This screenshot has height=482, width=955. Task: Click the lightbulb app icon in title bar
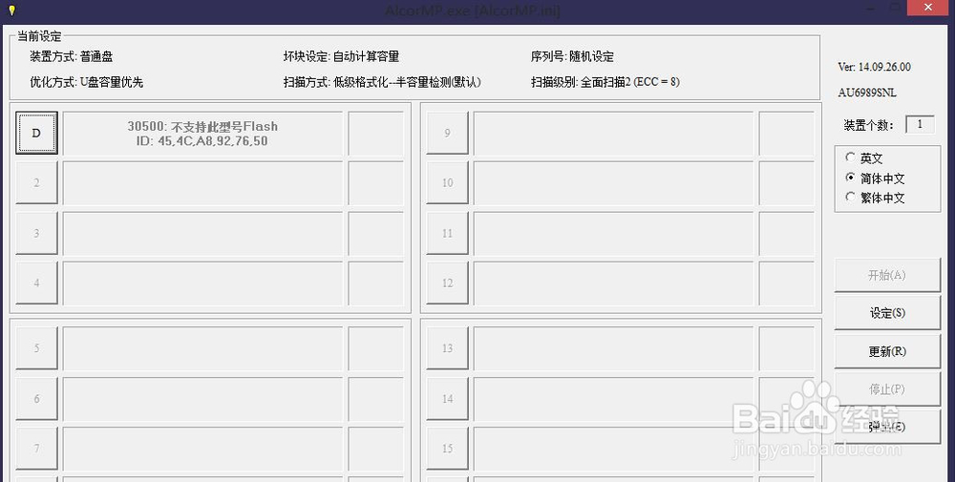(x=11, y=10)
